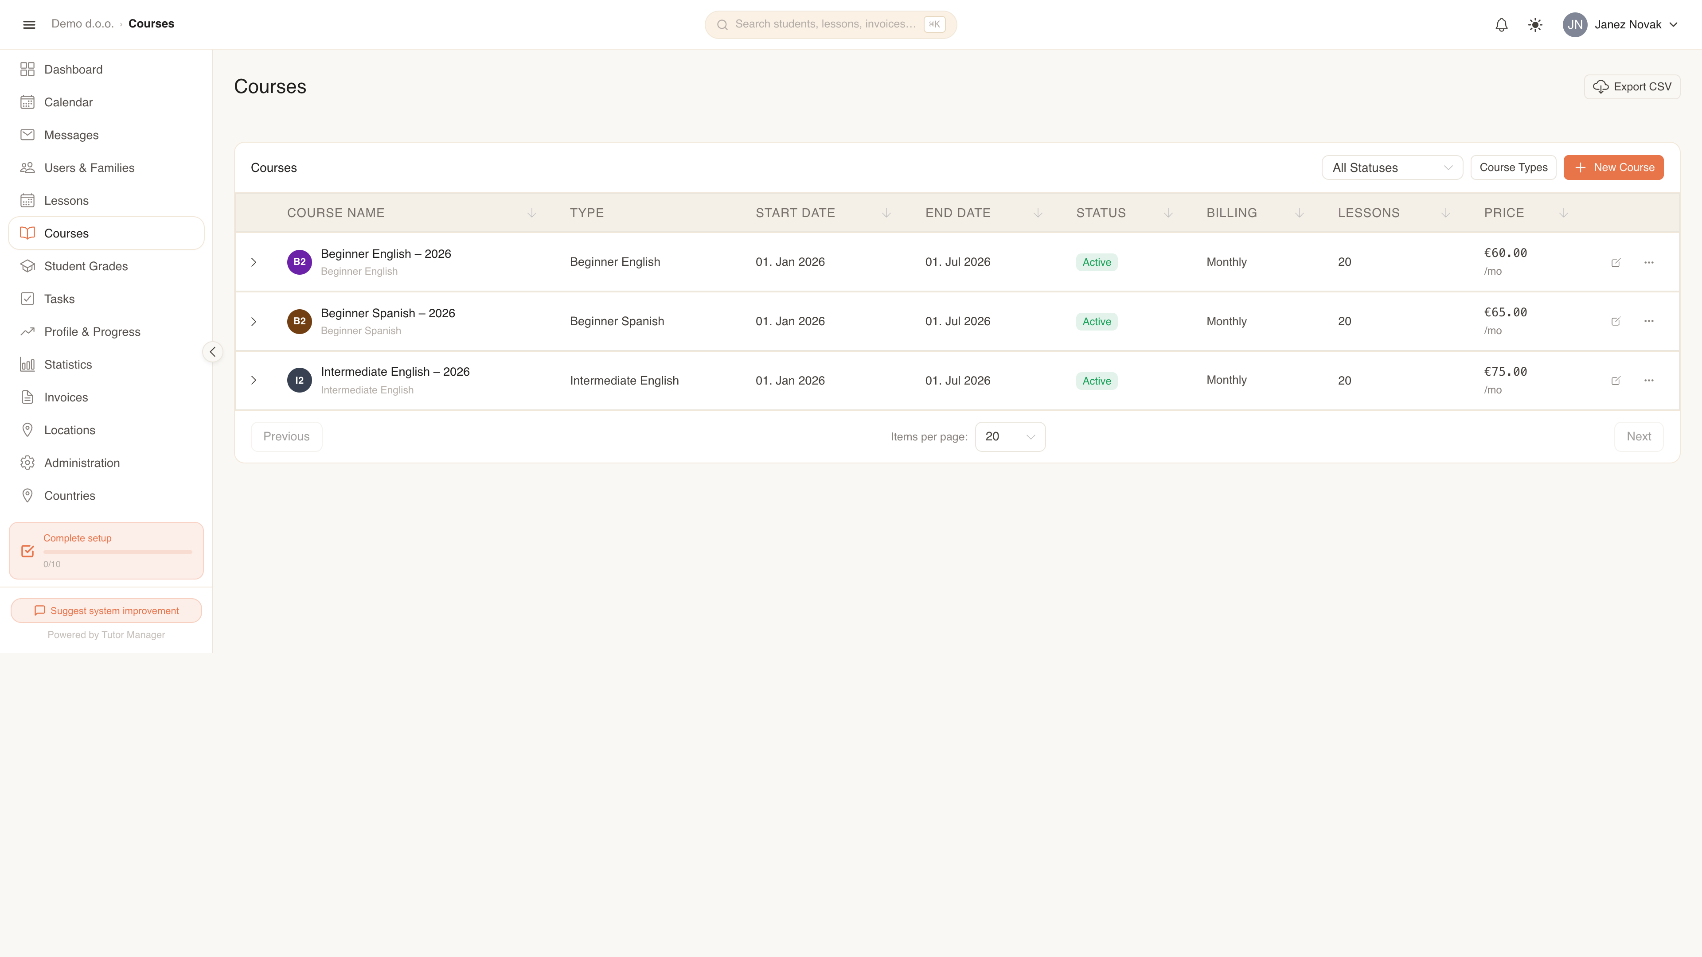Open the notifications bell
This screenshot has height=957, width=1702.
(x=1501, y=24)
